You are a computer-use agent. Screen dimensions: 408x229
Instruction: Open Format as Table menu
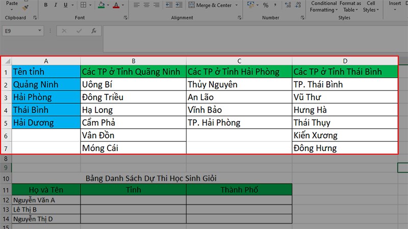pos(350,7)
